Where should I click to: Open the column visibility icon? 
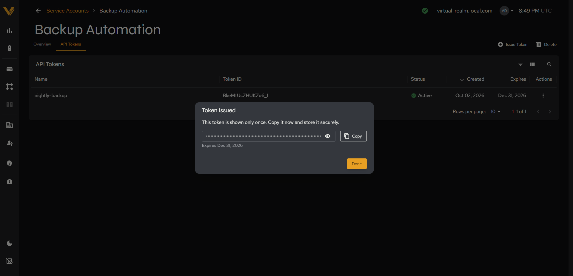pos(532,64)
